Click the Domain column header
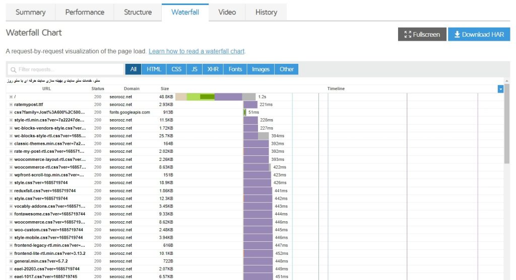This screenshot has height=280, width=516. pyautogui.click(x=132, y=88)
